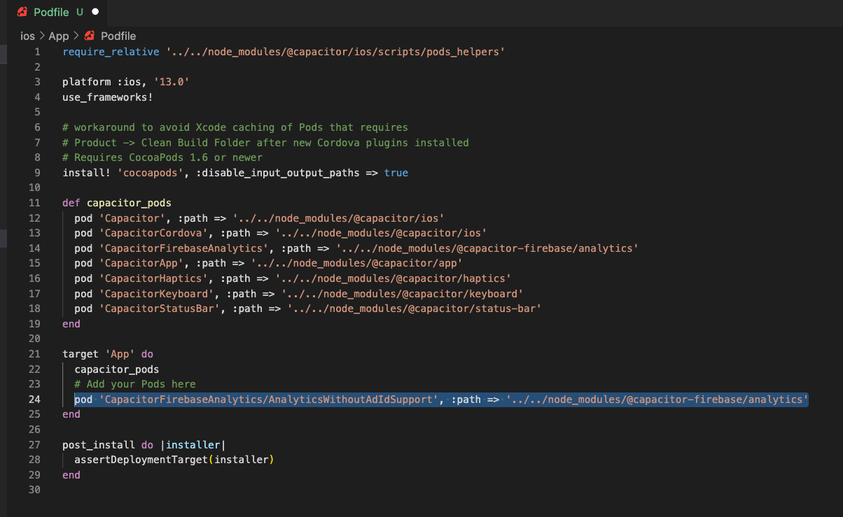Click the '13.0' version string
This screenshot has height=517, width=843.
[172, 83]
